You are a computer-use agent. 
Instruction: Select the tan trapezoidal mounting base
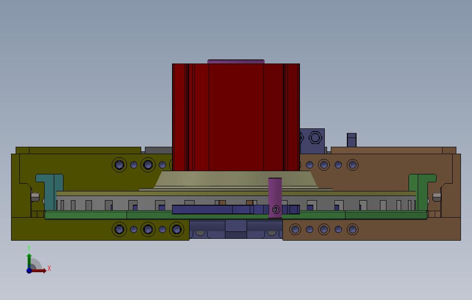click(236, 180)
